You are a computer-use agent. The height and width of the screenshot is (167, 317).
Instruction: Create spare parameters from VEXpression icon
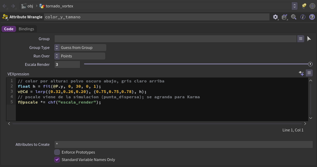click(301, 73)
